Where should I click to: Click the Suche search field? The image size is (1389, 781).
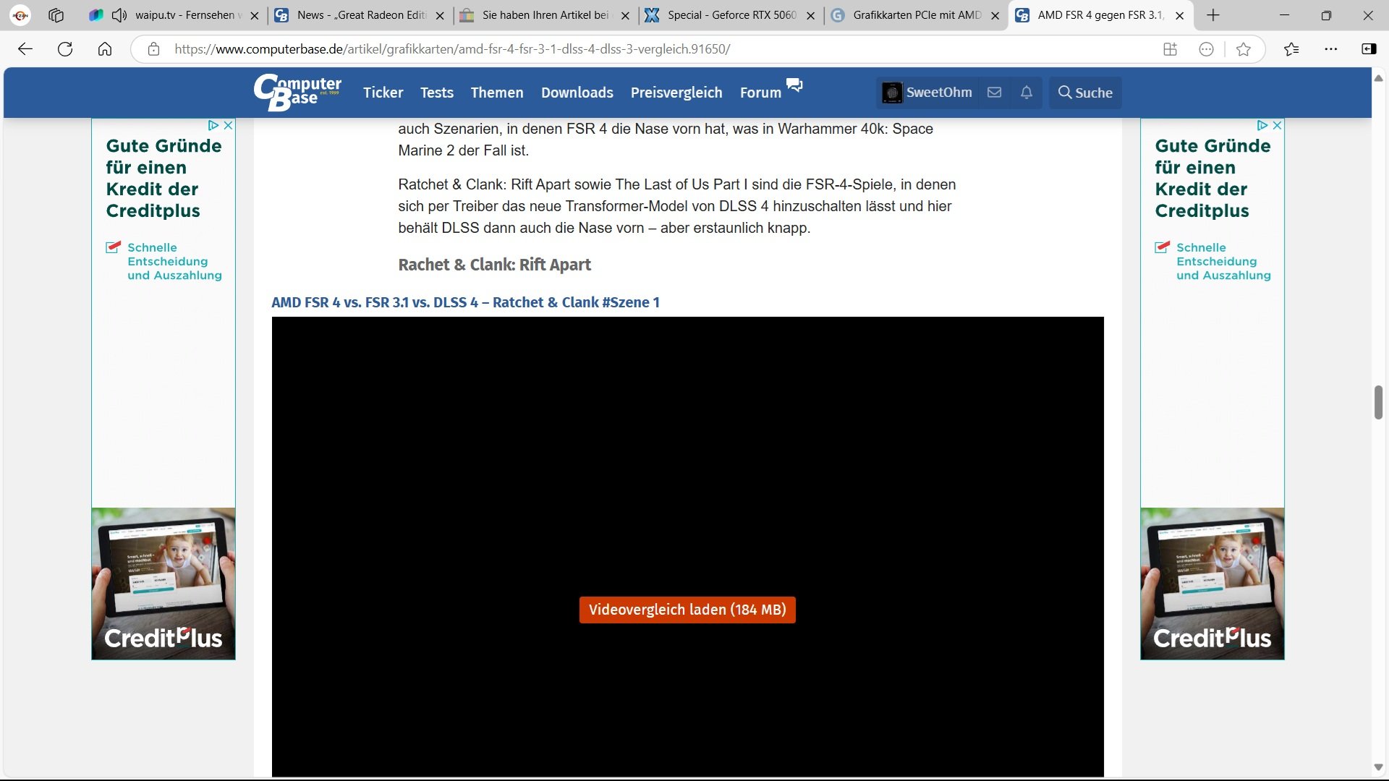(1084, 93)
